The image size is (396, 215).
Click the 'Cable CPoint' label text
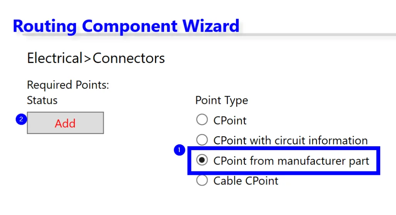[246, 181]
